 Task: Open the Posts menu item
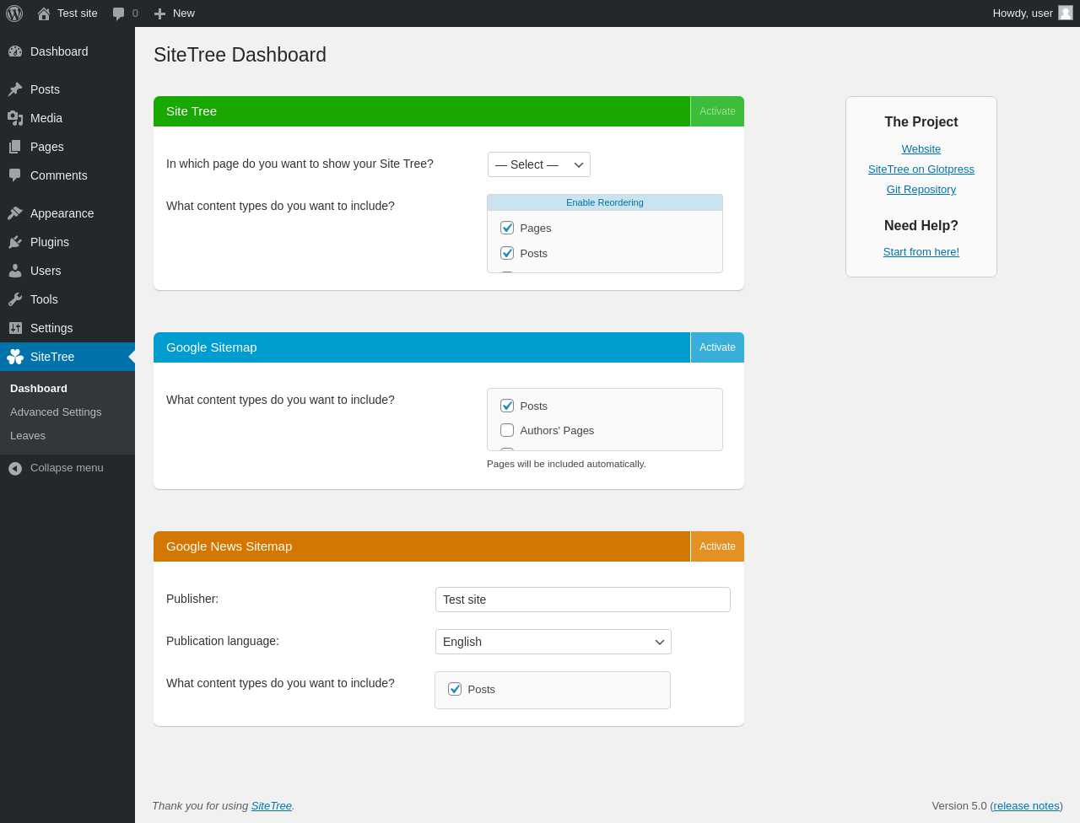[67, 89]
